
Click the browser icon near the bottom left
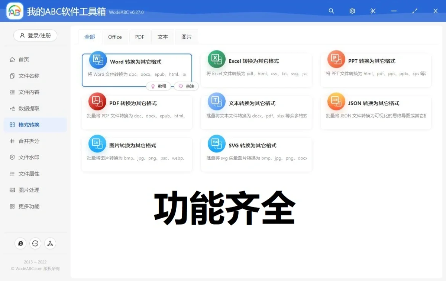(x=20, y=243)
